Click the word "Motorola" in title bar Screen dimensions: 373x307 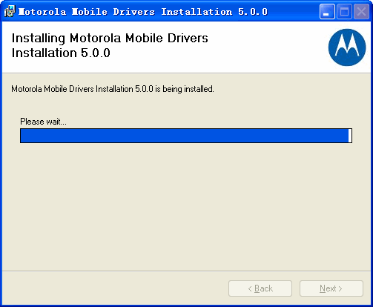[42, 12]
